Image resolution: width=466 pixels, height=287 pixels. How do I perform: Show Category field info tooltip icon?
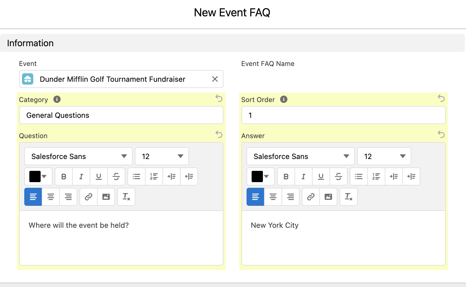coord(57,99)
